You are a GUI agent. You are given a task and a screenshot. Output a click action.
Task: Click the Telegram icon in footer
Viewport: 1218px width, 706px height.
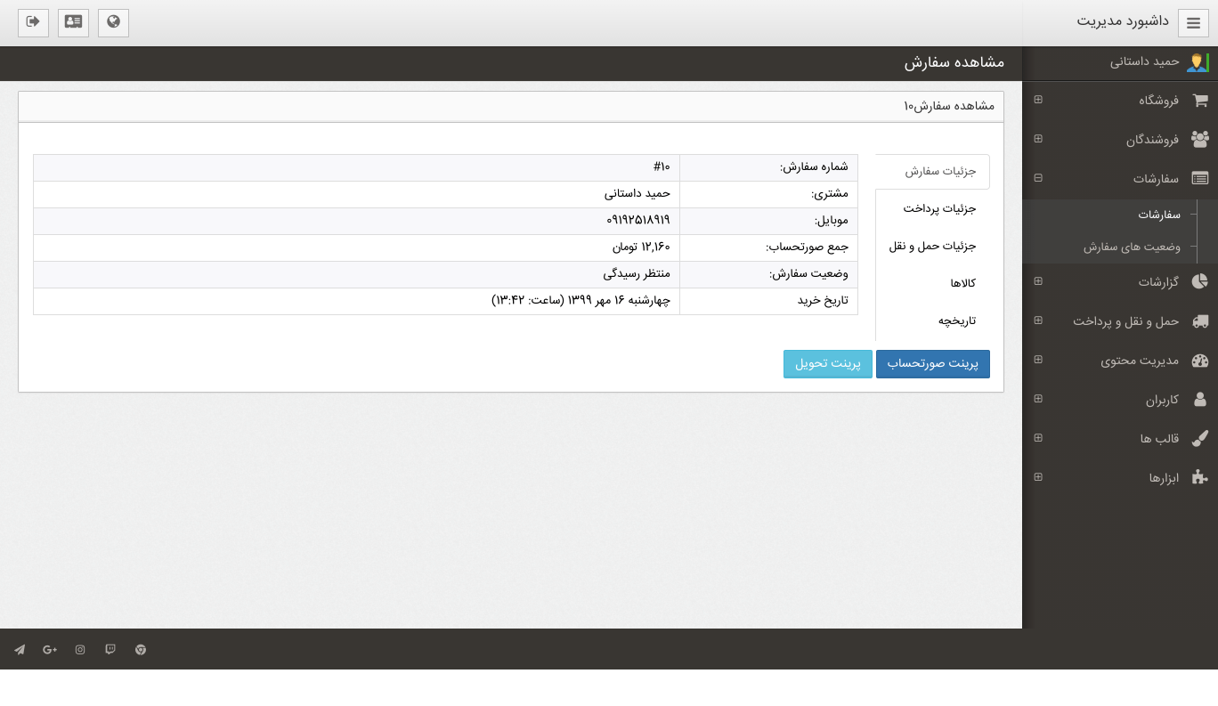20,650
